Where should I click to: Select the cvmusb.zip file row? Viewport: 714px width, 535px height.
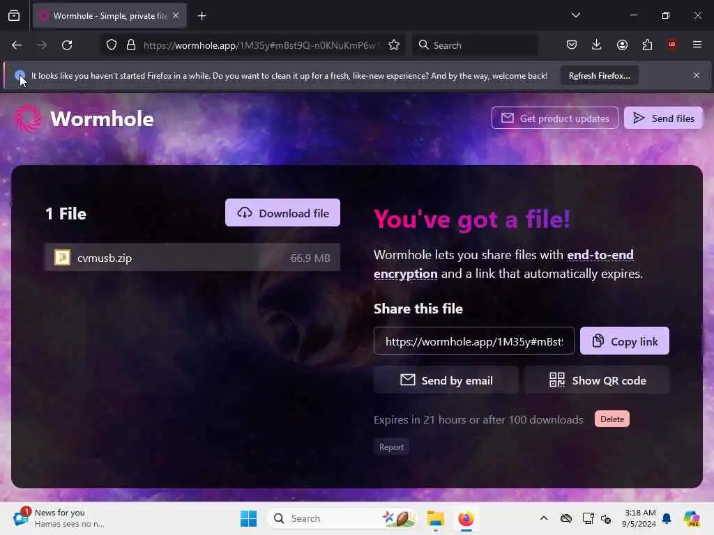click(x=192, y=258)
